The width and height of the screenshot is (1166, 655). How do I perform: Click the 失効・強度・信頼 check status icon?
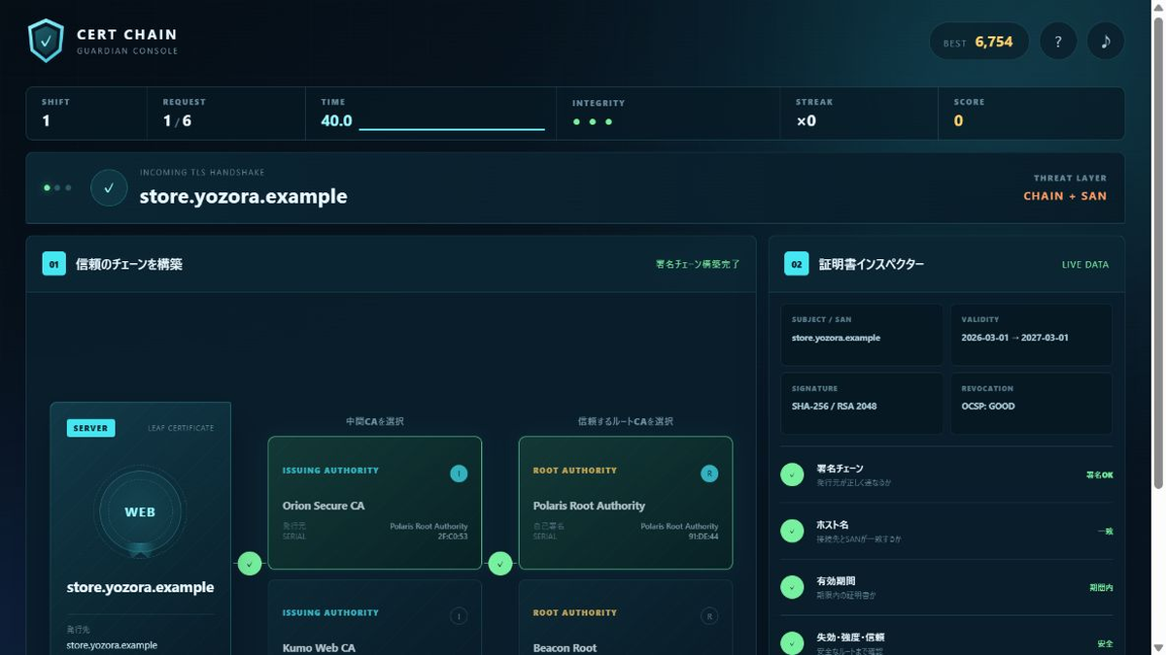pos(792,642)
